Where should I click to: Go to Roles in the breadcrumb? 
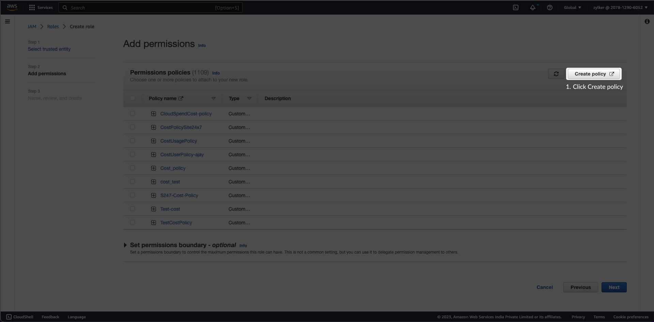tap(53, 27)
